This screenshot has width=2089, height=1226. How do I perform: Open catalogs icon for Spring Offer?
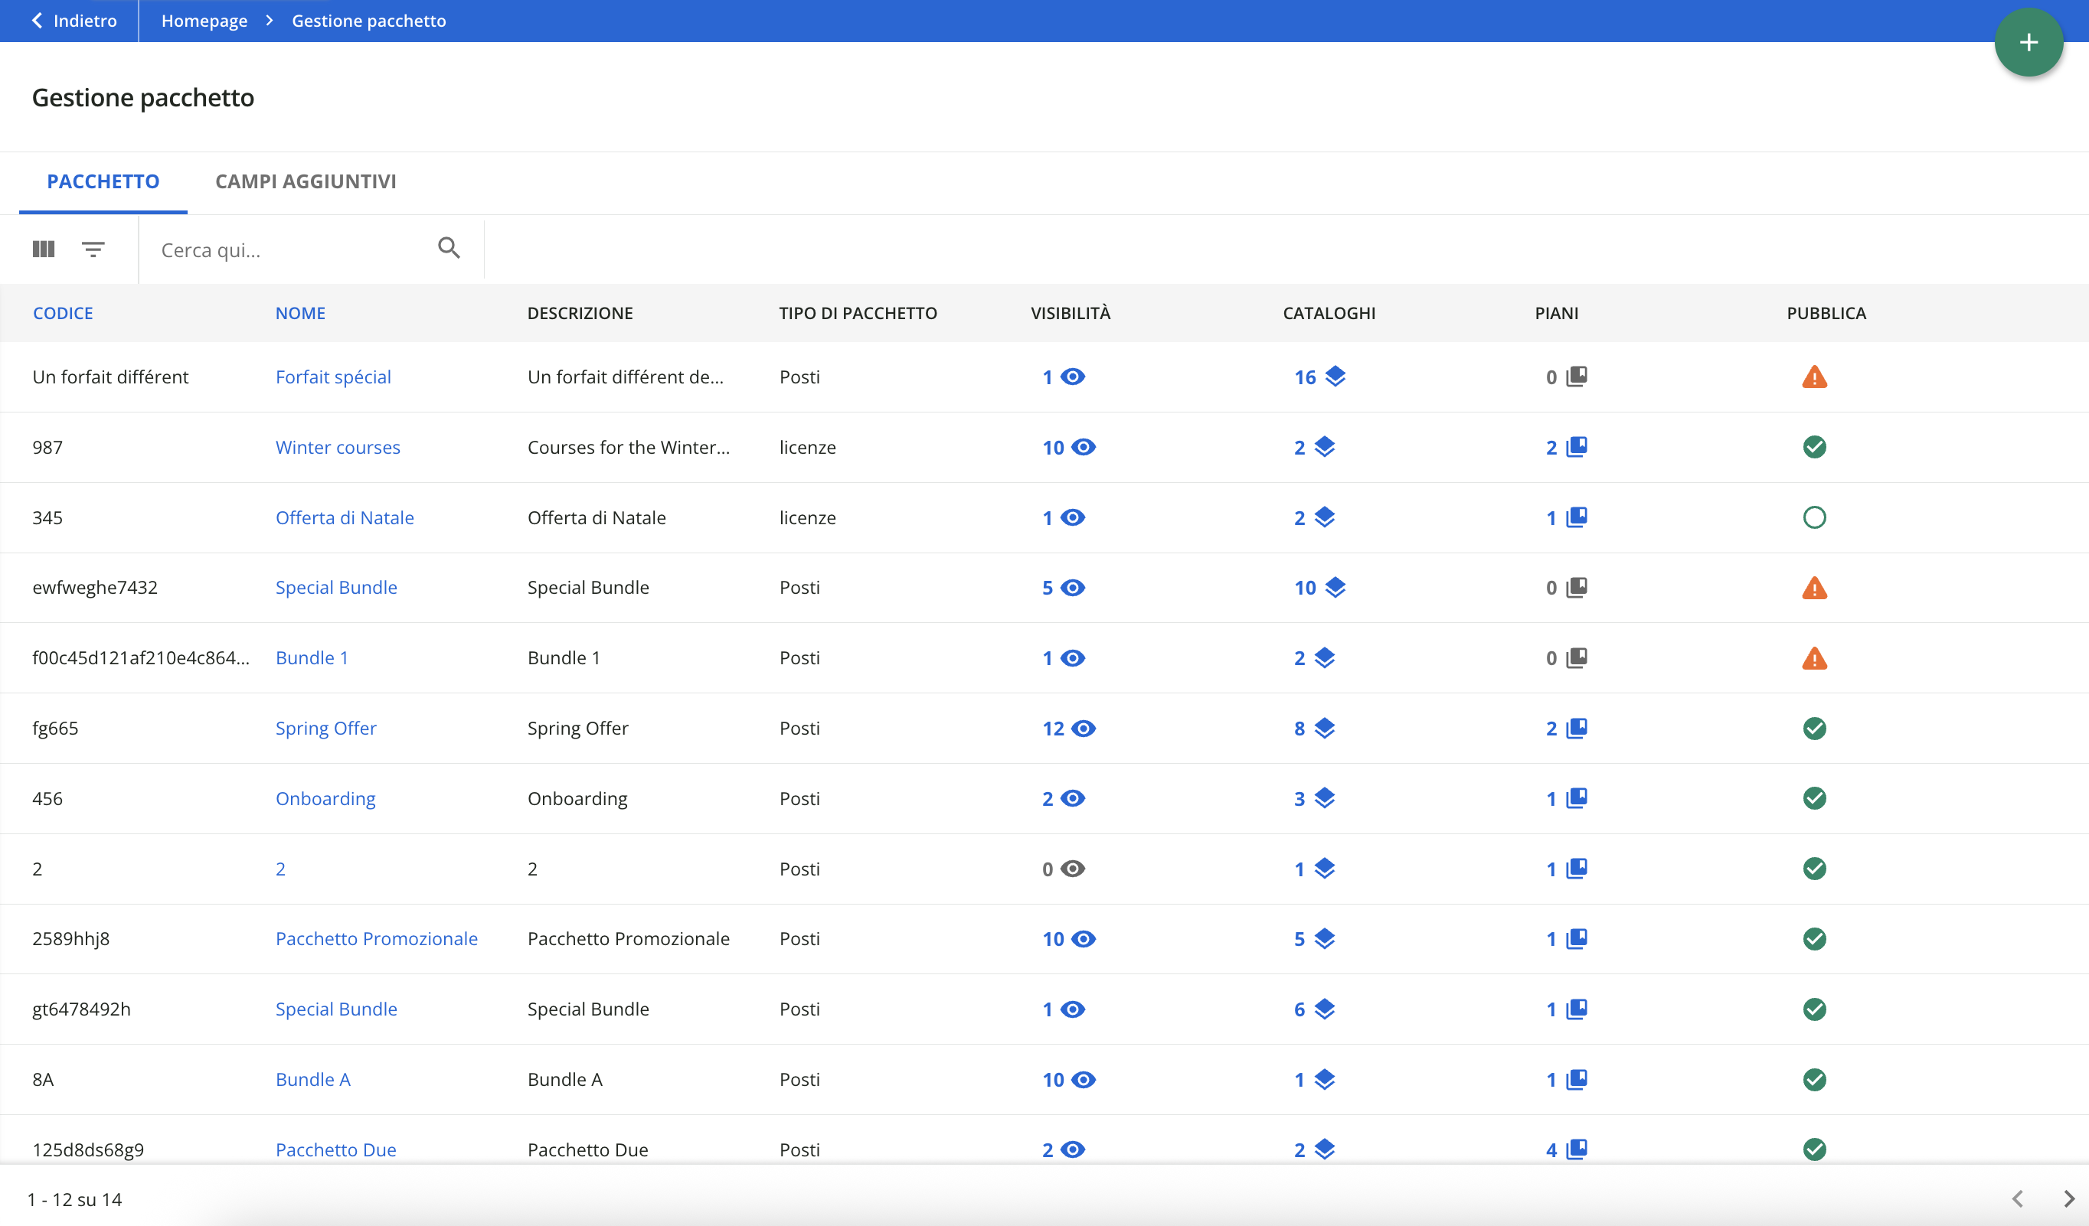[1325, 728]
